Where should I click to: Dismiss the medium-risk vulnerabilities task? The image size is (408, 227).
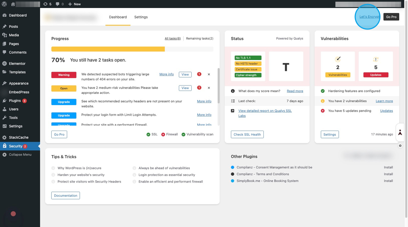209,88
